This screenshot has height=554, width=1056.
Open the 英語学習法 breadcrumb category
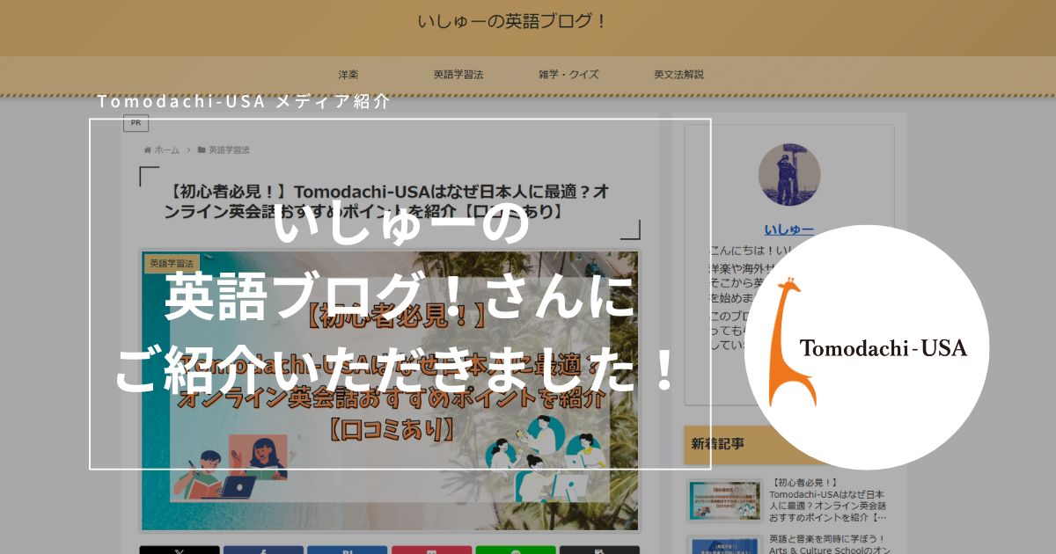pyautogui.click(x=229, y=150)
